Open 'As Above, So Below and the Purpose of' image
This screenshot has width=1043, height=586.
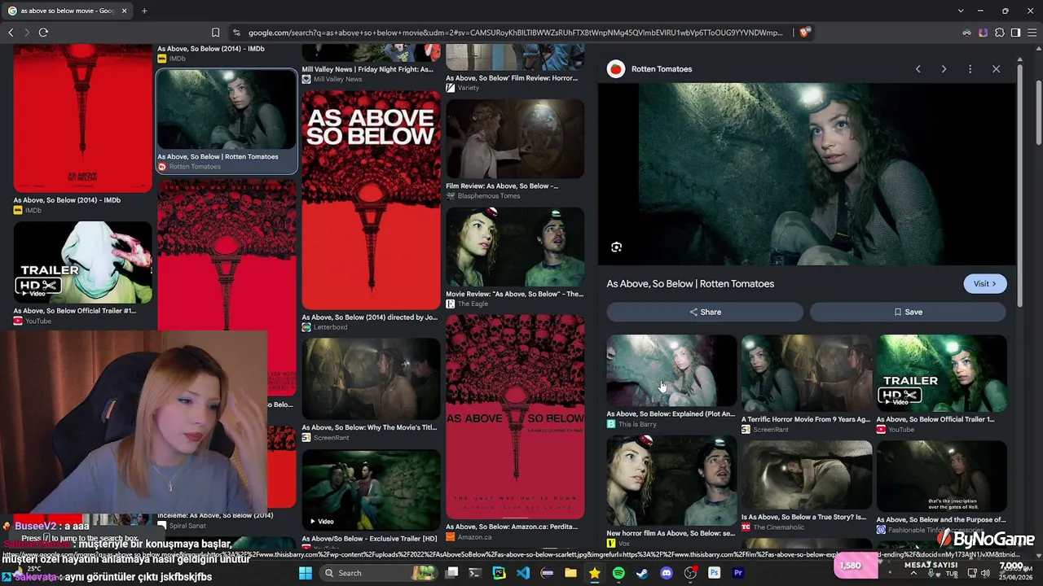coord(942,477)
